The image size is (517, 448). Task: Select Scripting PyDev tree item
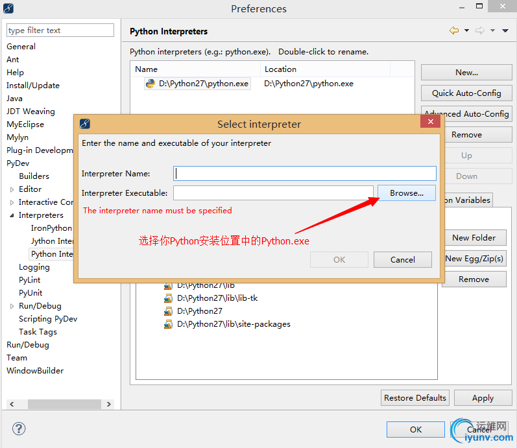(x=48, y=319)
